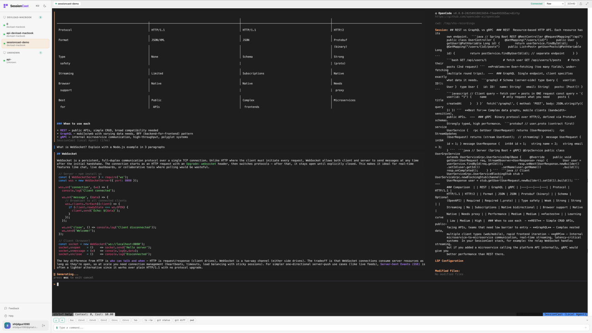Open the Raw display mode dropdown
The image size is (592, 333).
click(555, 4)
